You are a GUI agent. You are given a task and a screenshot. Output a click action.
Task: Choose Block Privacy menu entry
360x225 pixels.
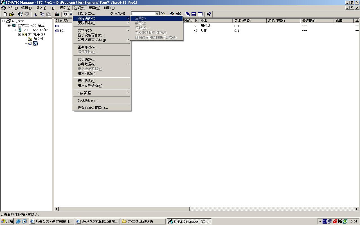(102, 100)
